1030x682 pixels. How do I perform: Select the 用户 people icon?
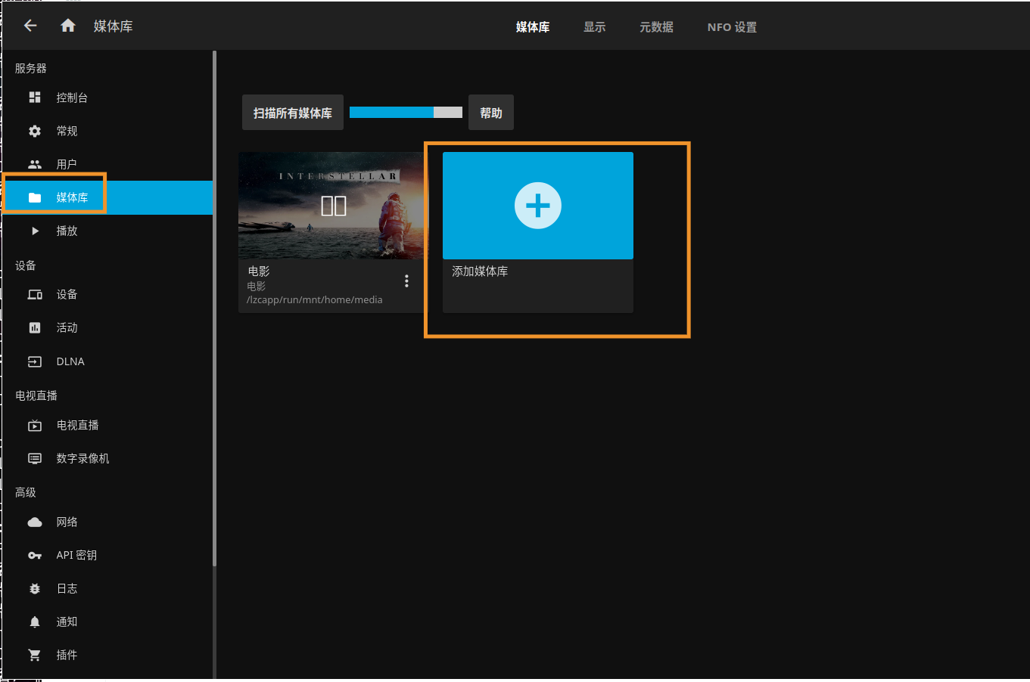[35, 164]
